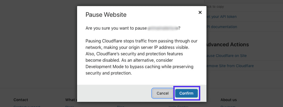
Task: Click the About us footer heading
Action: point(229,100)
